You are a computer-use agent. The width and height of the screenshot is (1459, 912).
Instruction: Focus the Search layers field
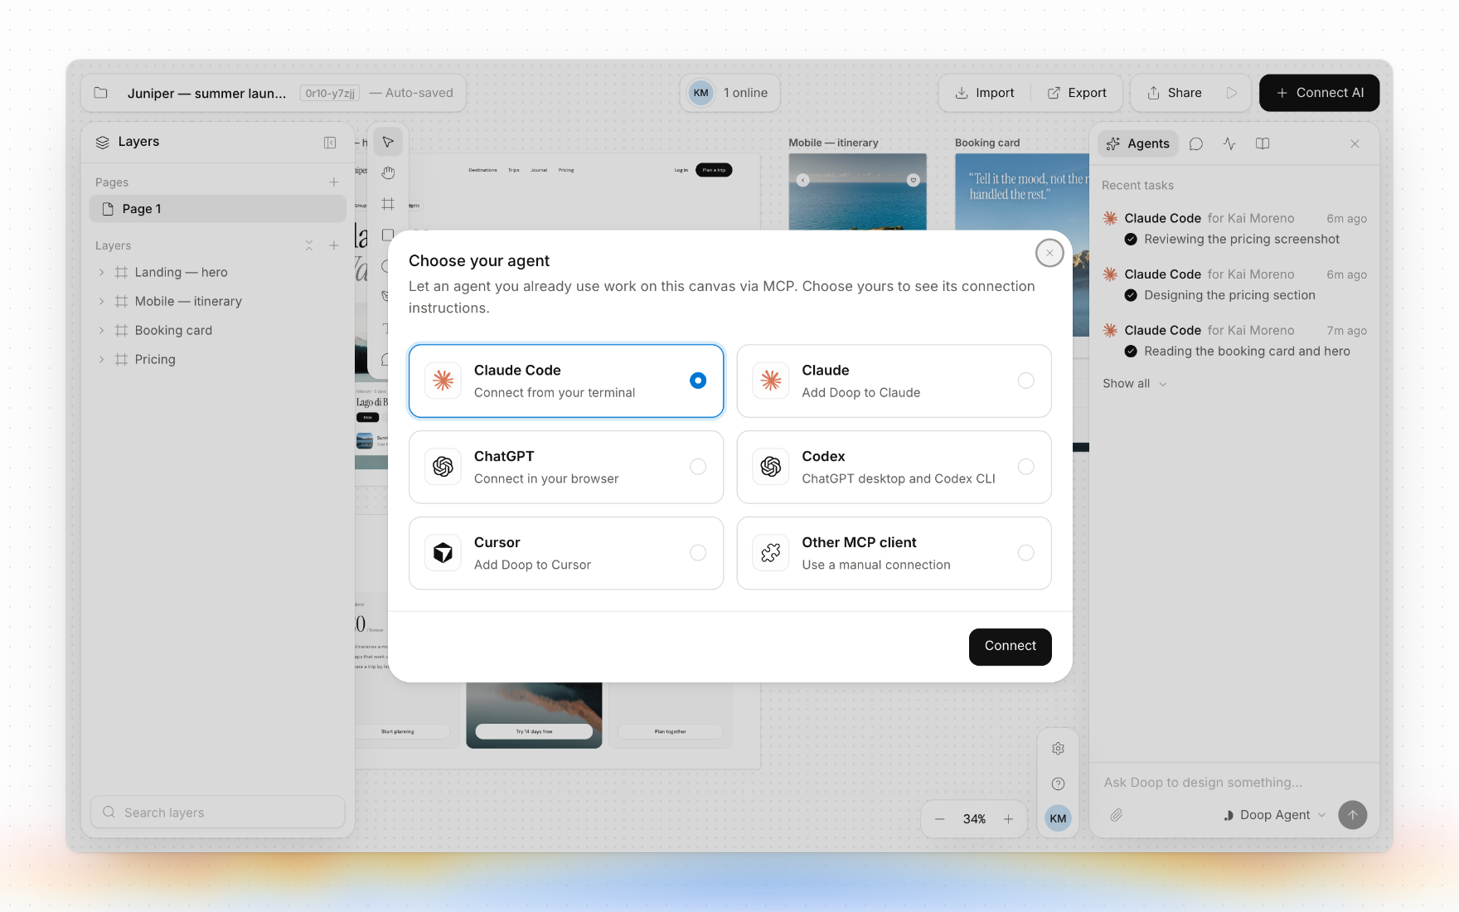(218, 813)
